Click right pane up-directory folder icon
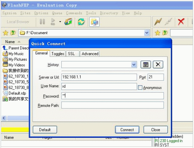This screenshot has height=148, width=194. [165, 33]
